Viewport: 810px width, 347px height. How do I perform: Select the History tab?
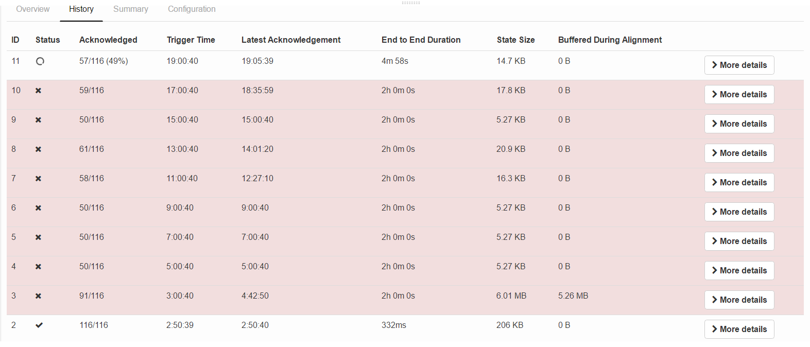coord(81,9)
